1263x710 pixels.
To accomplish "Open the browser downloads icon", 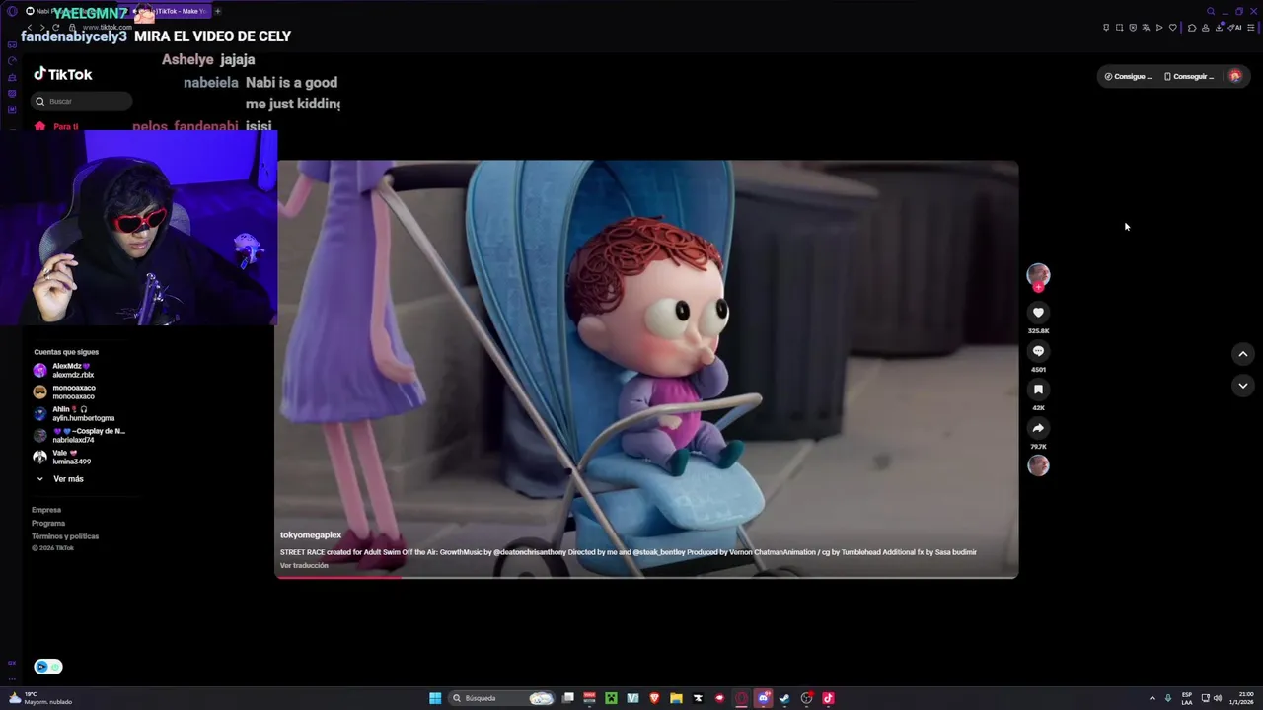I will (1219, 28).
